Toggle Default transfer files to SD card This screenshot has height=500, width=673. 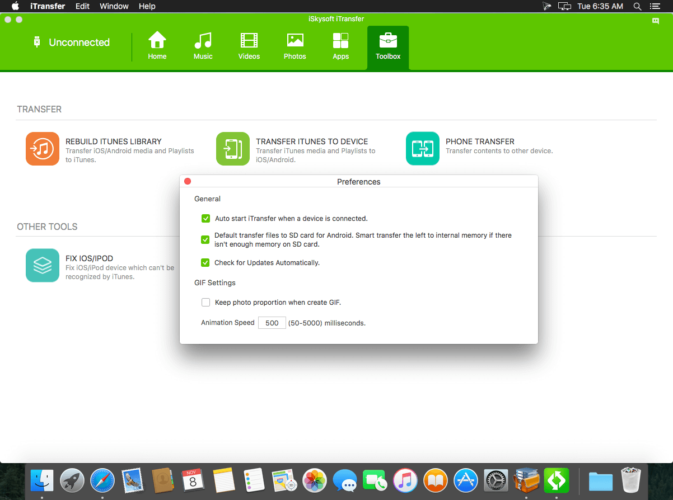[x=205, y=240]
